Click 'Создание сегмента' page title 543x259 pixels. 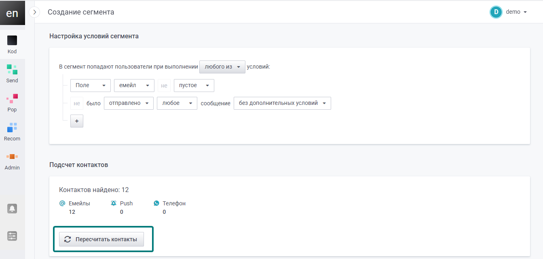(81, 12)
